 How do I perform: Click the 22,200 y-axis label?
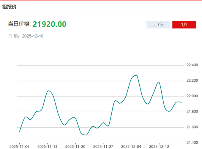pyautogui.click(x=192, y=80)
